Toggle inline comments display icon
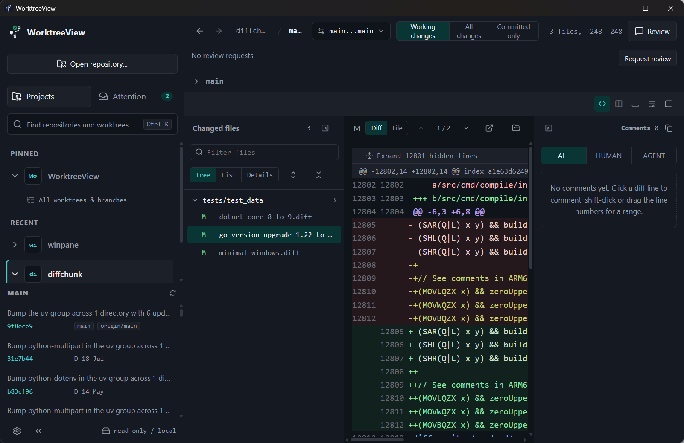The height and width of the screenshot is (443, 684). [x=669, y=104]
